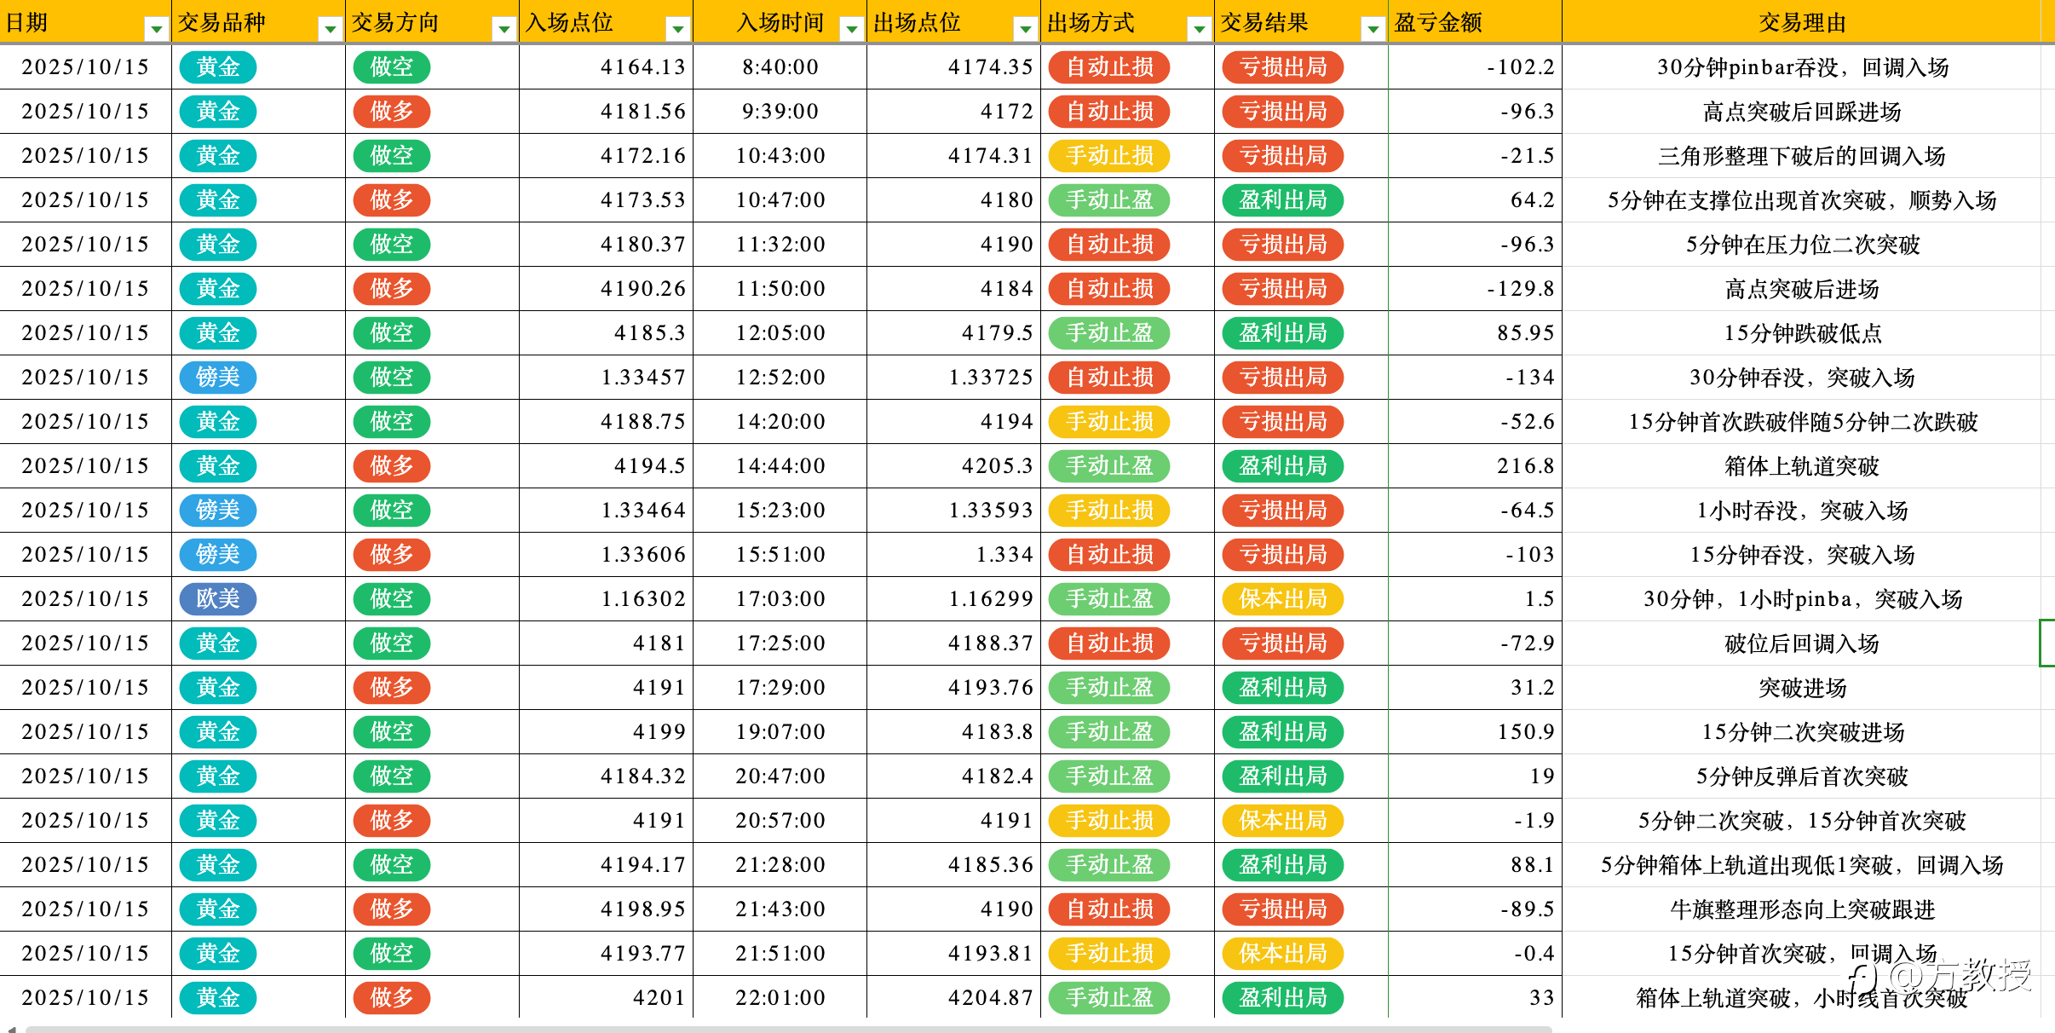Screen dimensions: 2055x1033
Task: Click the 出场方式 filter arrow icon
Action: tap(1200, 30)
